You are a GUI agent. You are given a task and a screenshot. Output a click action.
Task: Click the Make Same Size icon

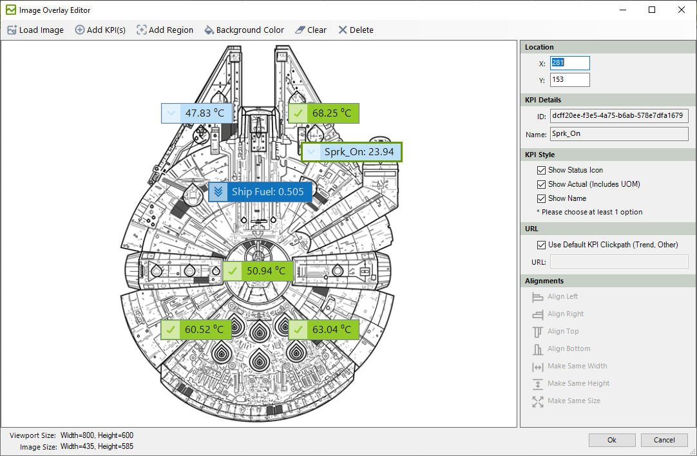537,401
